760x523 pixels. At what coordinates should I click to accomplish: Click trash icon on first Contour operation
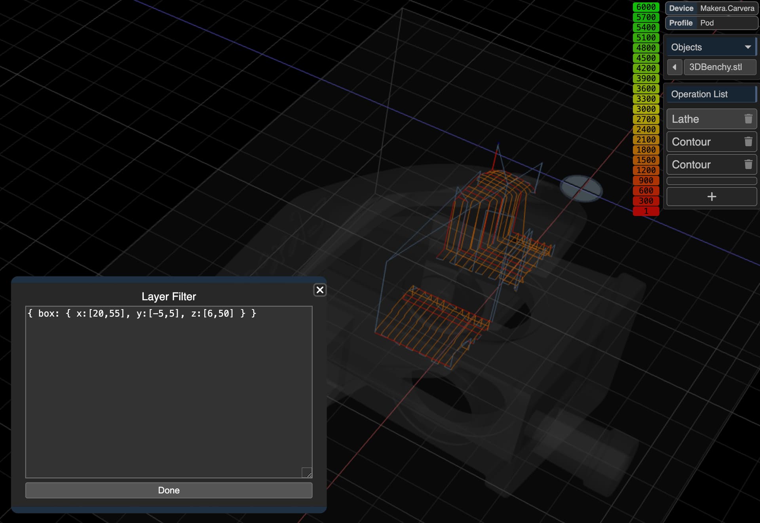(748, 142)
